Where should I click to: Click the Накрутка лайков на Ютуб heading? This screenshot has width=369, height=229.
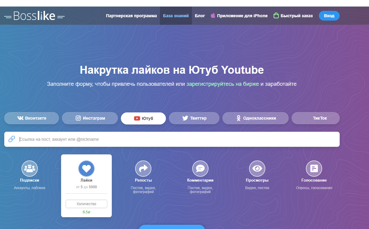pos(172,70)
